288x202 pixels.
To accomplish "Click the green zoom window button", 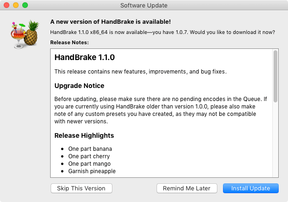I will coord(25,5).
